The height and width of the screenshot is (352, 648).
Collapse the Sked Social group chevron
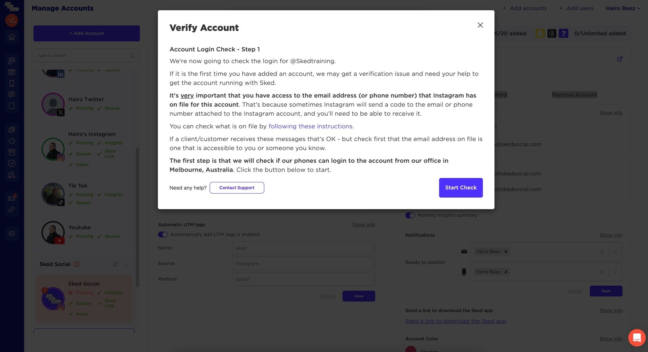[126, 264]
